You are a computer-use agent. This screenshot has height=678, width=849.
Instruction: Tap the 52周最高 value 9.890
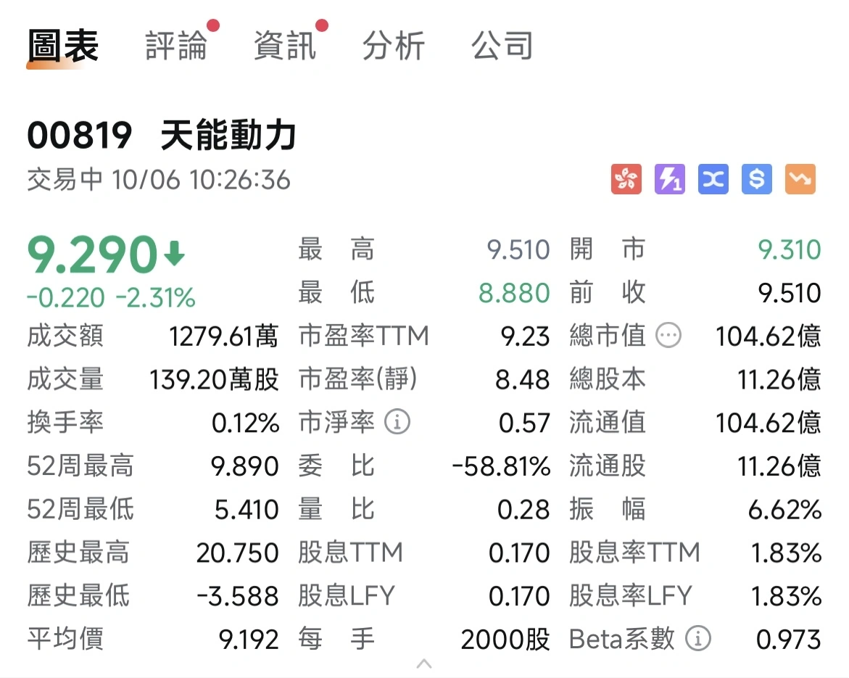[245, 466]
